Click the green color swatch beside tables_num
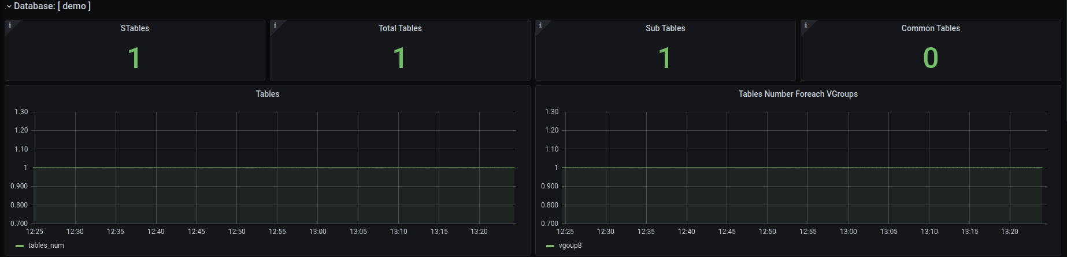Screen dimensions: 1067x257 20,246
